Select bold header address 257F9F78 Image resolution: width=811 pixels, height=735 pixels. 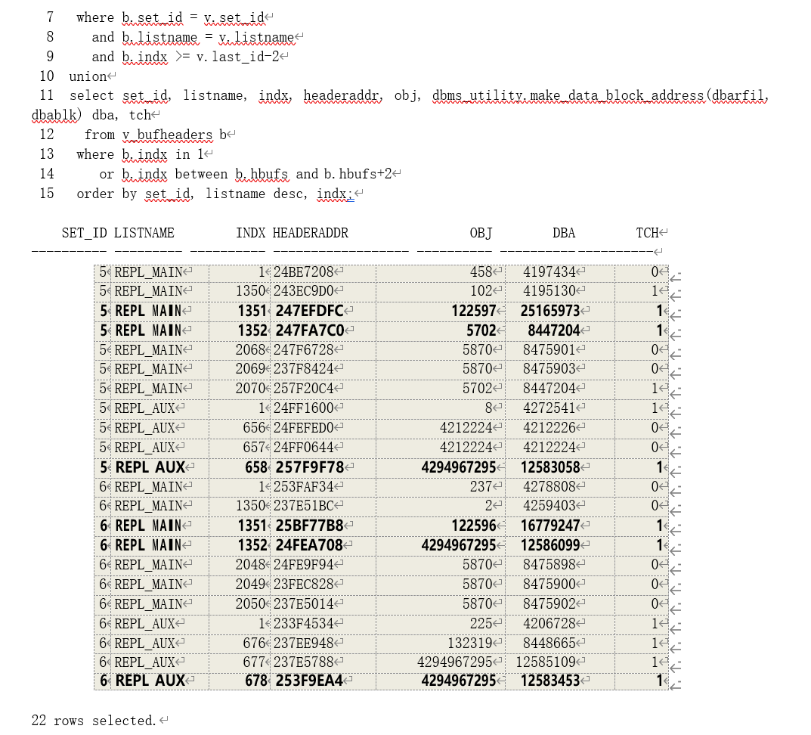(x=309, y=468)
